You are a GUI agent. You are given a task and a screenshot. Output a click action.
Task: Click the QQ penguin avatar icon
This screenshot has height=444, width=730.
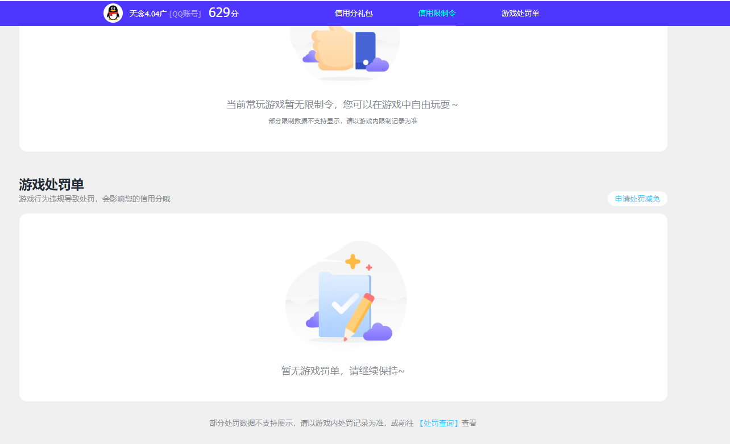click(113, 13)
